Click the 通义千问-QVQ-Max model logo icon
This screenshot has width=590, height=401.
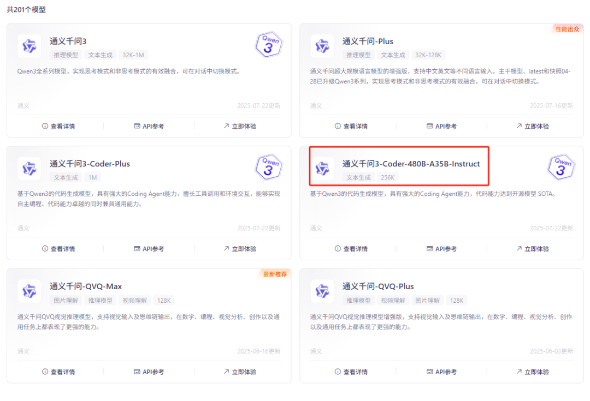point(29,291)
